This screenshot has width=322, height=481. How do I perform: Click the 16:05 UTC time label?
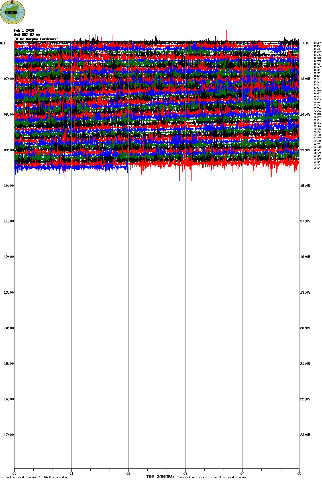pyautogui.click(x=305, y=186)
